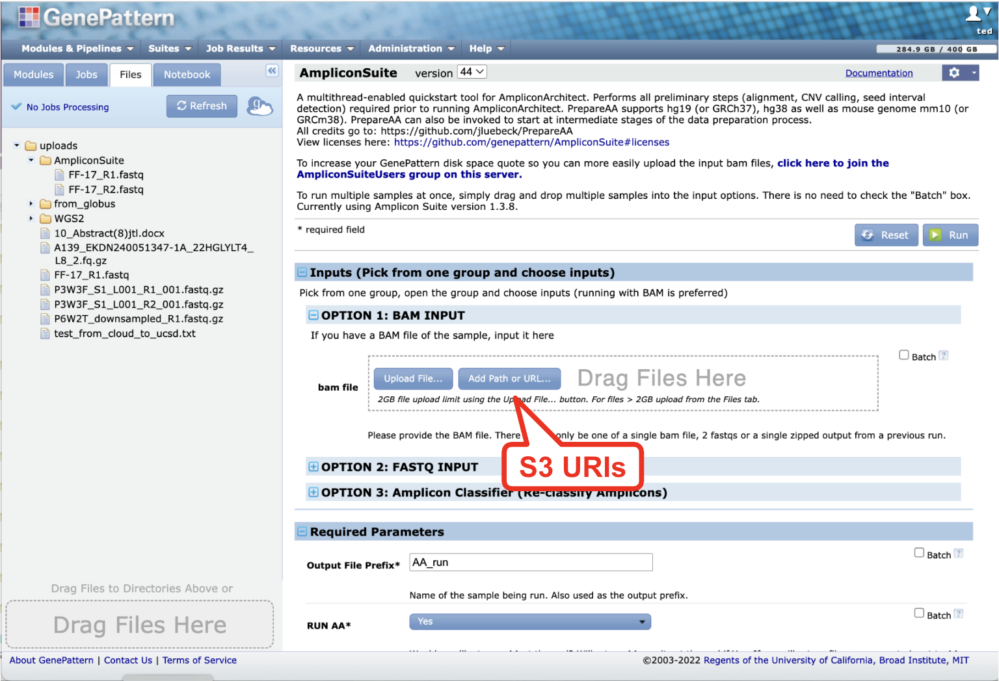Click the cloud Globus upload icon
This screenshot has width=999, height=681.
click(260, 106)
